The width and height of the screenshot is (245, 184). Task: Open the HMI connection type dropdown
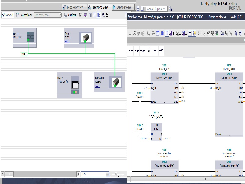click(60, 15)
